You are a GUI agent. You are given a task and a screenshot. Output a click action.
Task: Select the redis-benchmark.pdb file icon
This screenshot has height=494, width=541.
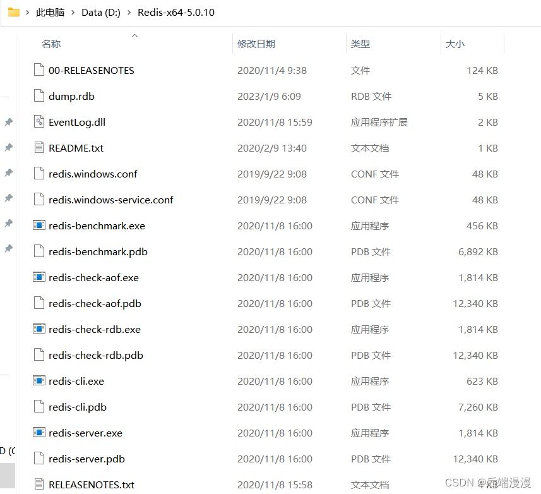[x=39, y=251]
